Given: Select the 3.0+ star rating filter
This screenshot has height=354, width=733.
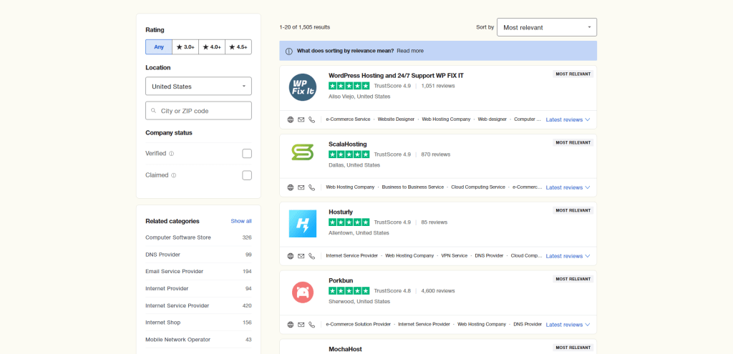Looking at the screenshot, I should [185, 47].
